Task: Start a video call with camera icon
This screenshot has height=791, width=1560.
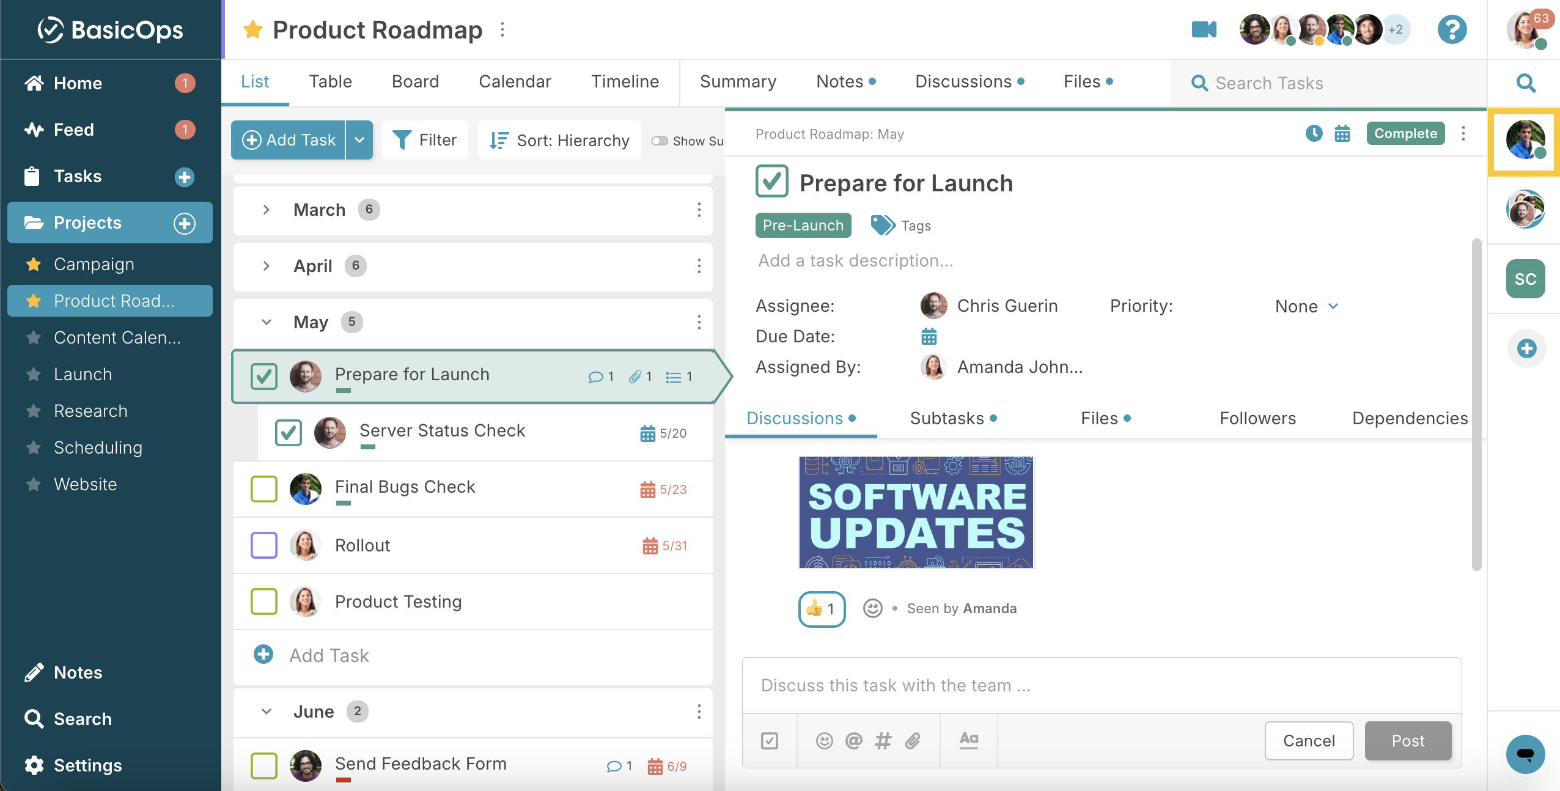Action: pyautogui.click(x=1204, y=29)
